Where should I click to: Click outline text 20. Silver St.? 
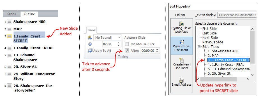25,67
